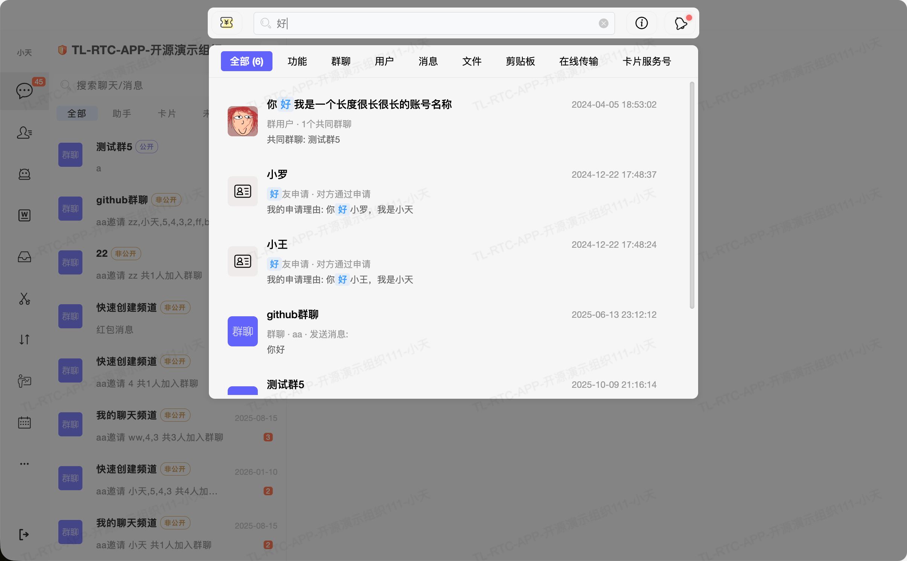907x561 pixels.
Task: Click the logout icon at sidebar bottom
Action: click(x=24, y=534)
